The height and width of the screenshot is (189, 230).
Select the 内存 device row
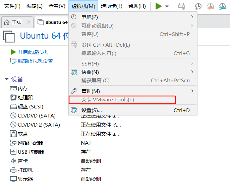coord(23,89)
